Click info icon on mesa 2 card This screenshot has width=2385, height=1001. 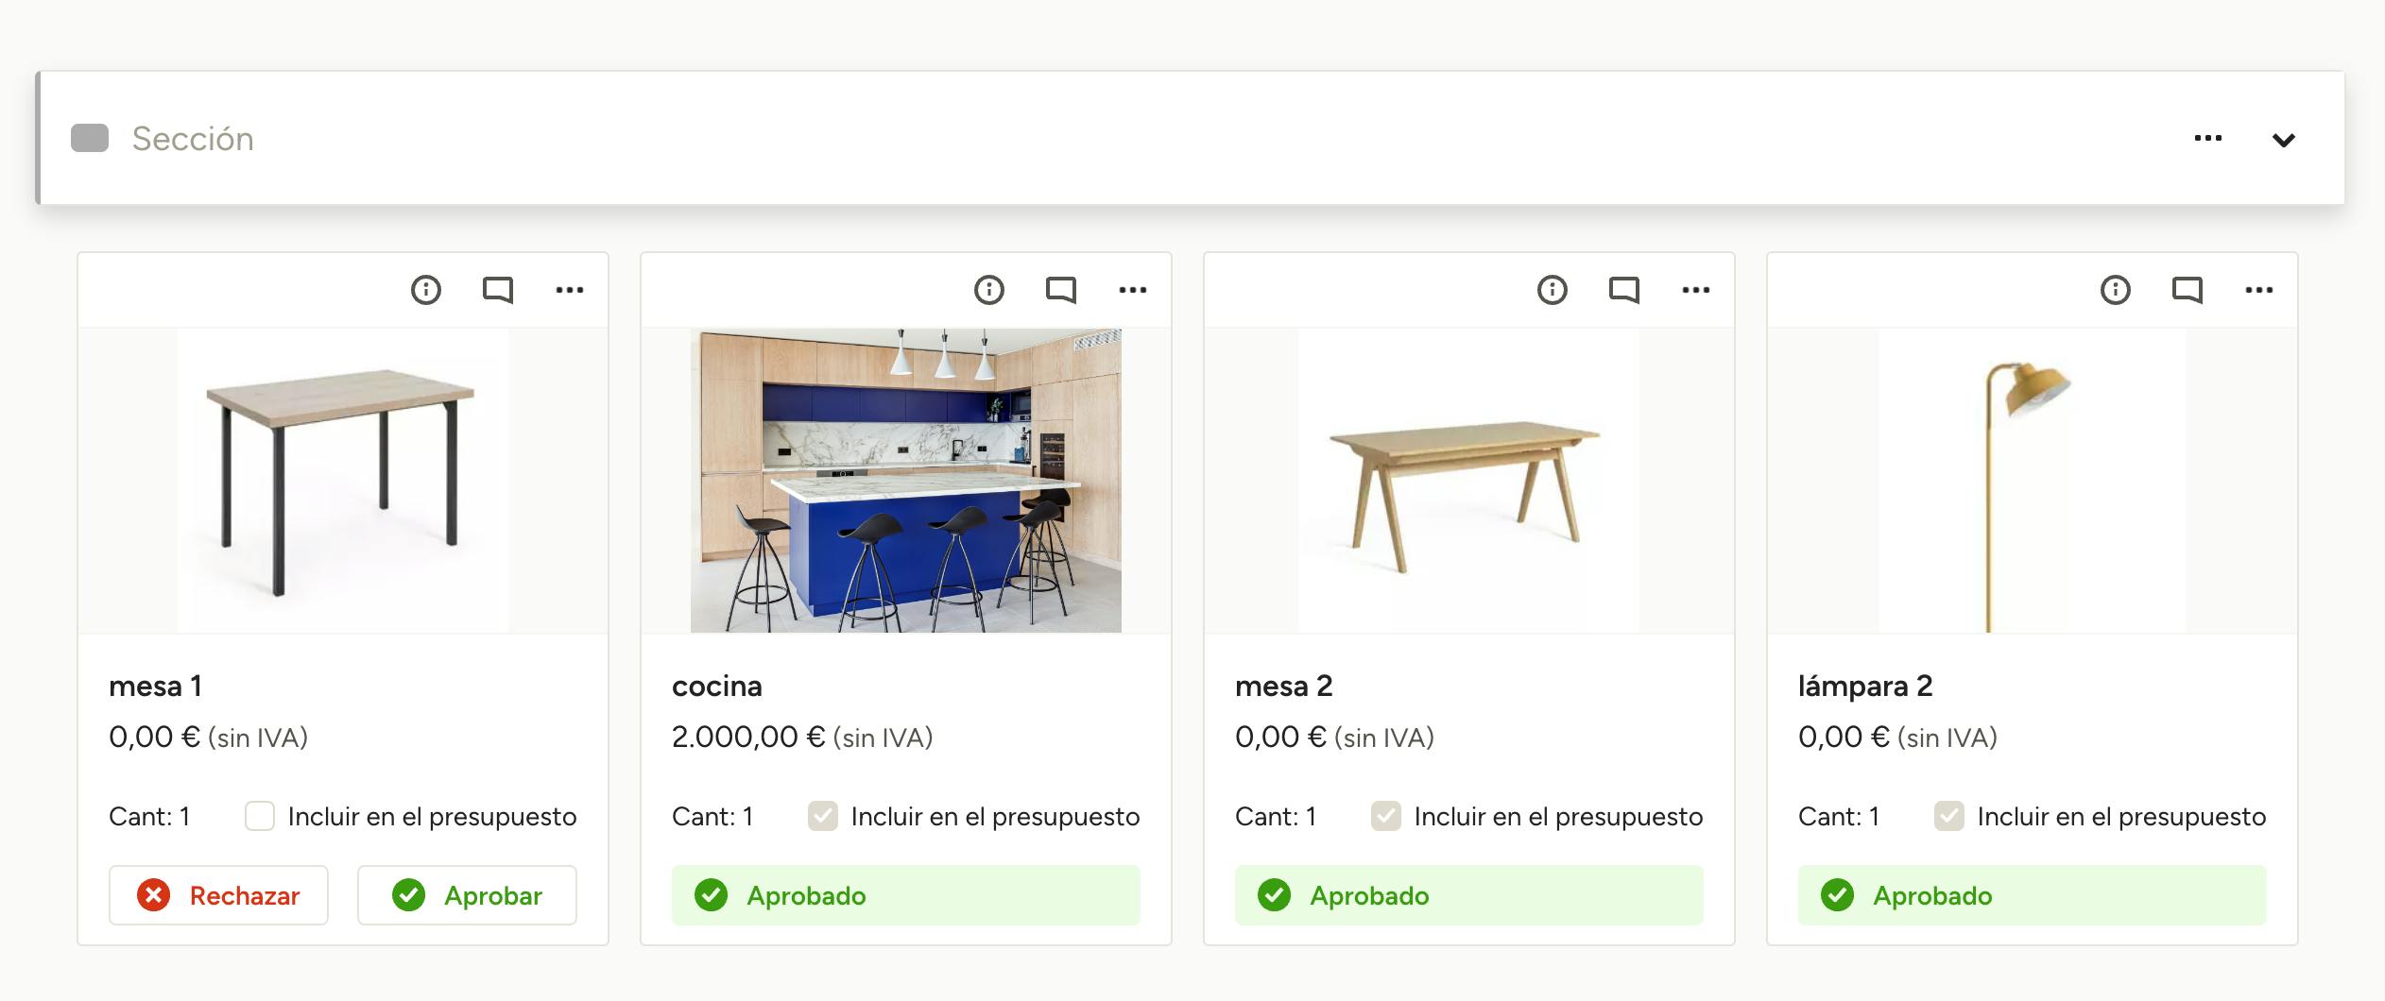[1553, 290]
